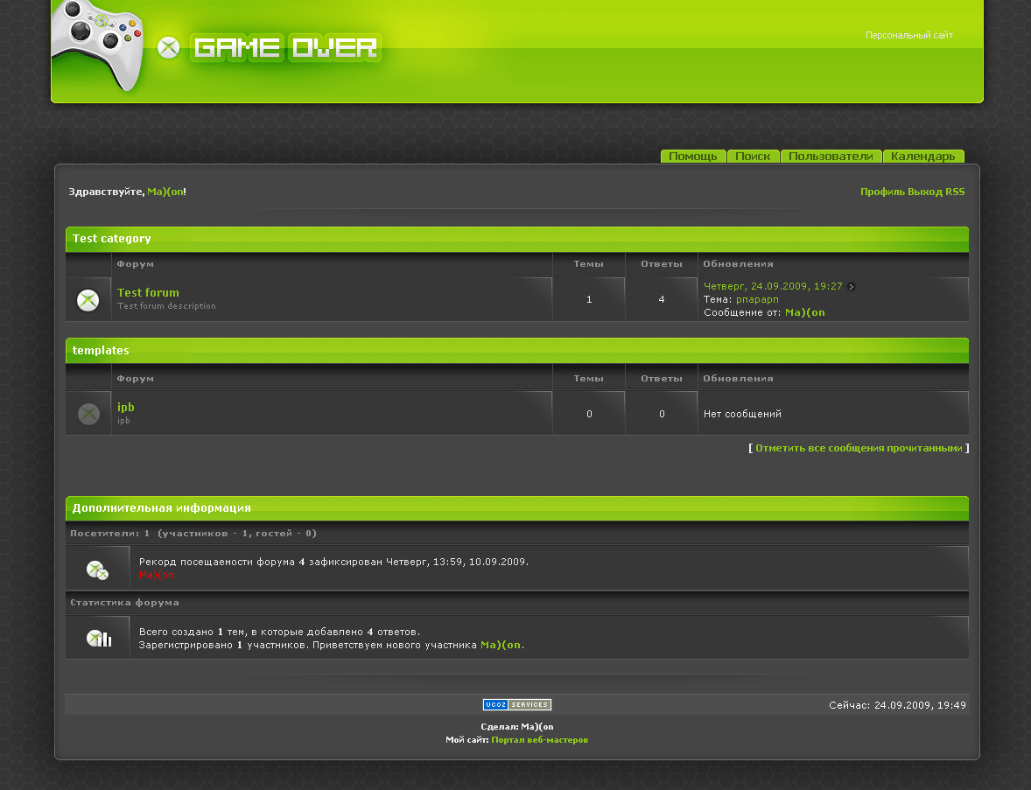Click the forum statistics bar chart icon
This screenshot has width=1031, height=790.
[x=99, y=638]
